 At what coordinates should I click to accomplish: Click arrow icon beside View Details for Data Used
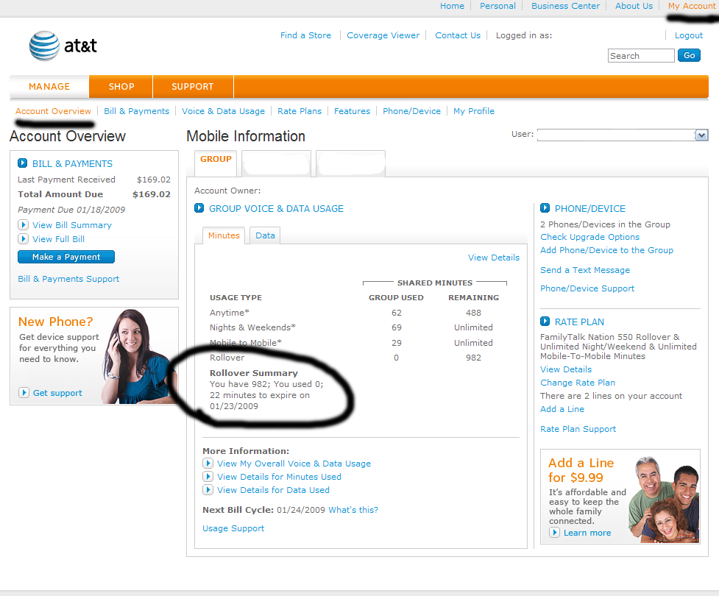point(208,490)
